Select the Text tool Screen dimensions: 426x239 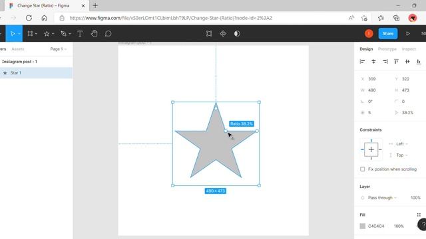point(80,34)
